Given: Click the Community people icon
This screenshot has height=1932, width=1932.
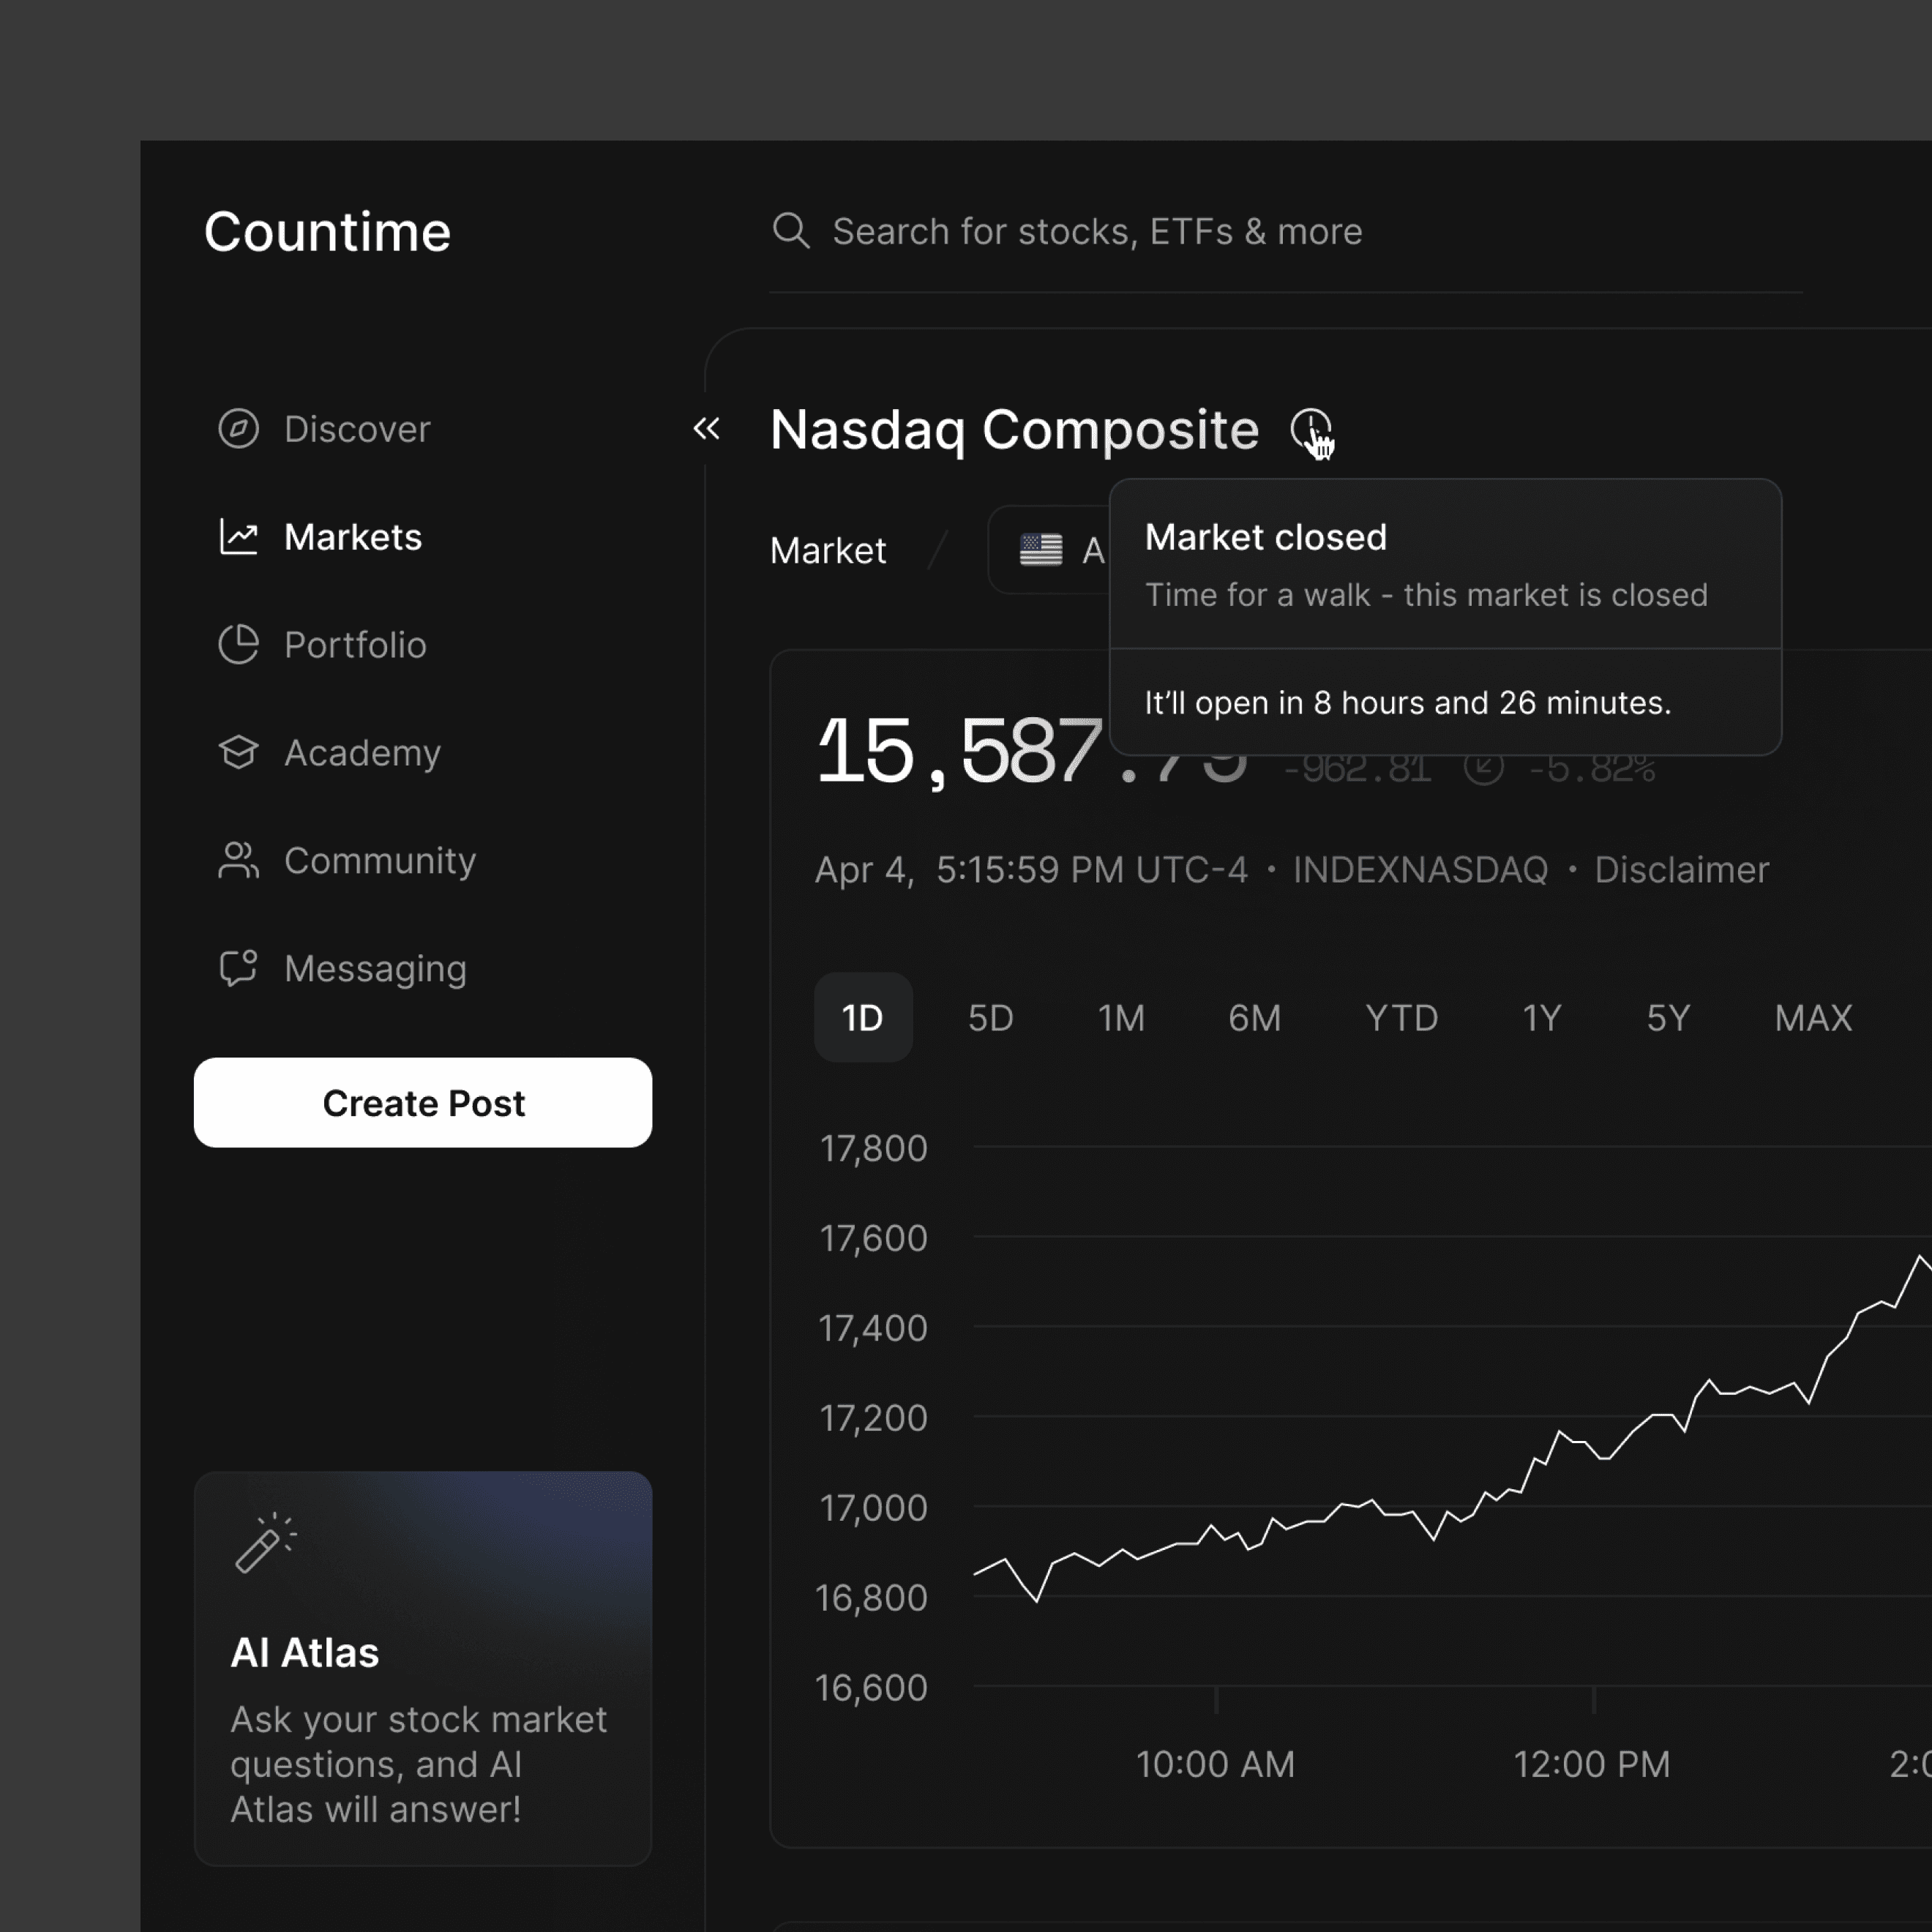Looking at the screenshot, I should tap(238, 860).
